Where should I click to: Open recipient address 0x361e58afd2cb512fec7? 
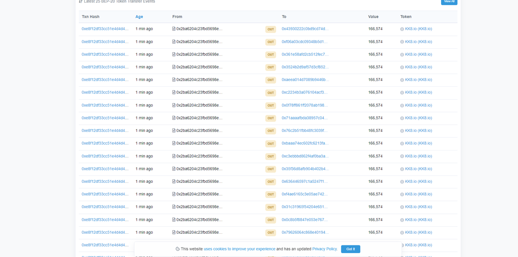coord(305,54)
